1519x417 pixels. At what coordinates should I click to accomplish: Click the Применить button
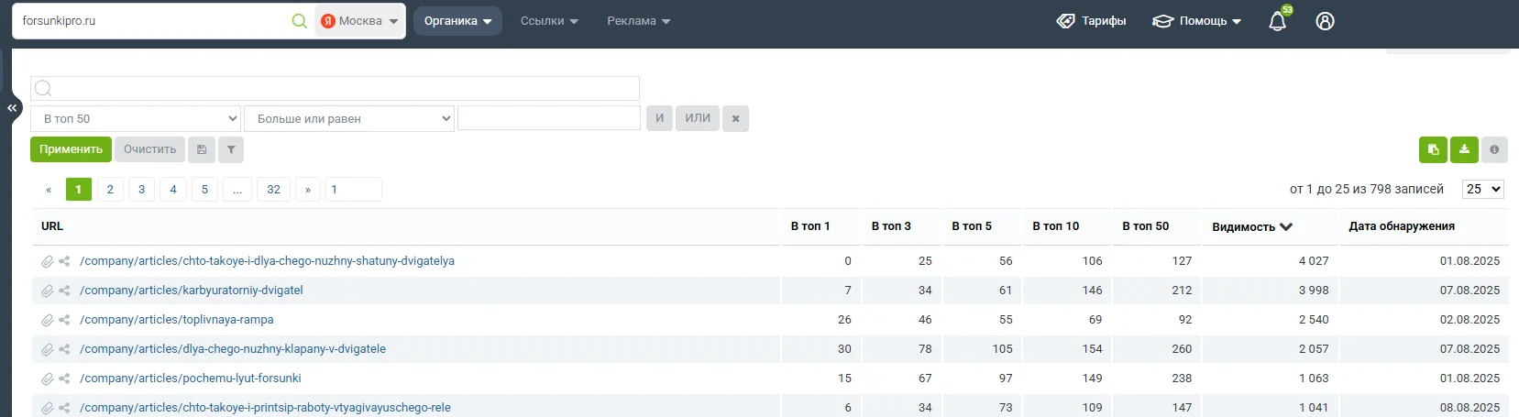[x=71, y=149]
